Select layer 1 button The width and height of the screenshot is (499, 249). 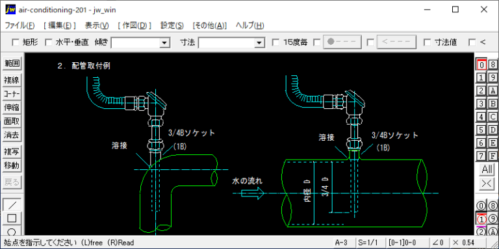tap(481, 78)
